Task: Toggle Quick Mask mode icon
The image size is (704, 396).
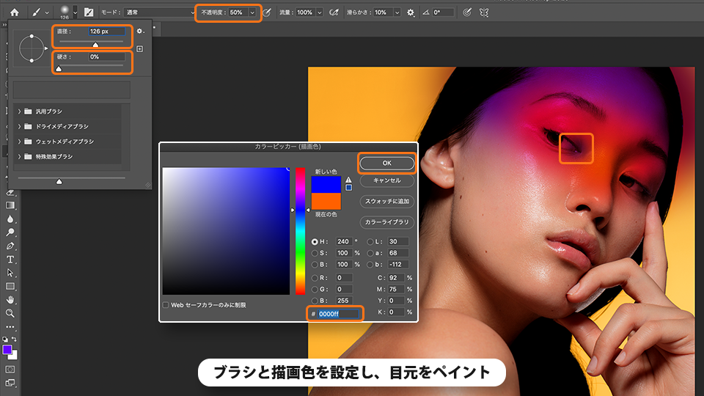Action: click(x=10, y=370)
